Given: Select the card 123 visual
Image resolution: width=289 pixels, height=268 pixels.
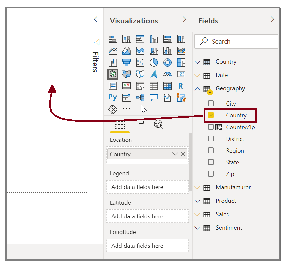Looking at the screenshot, I should pos(181,74).
